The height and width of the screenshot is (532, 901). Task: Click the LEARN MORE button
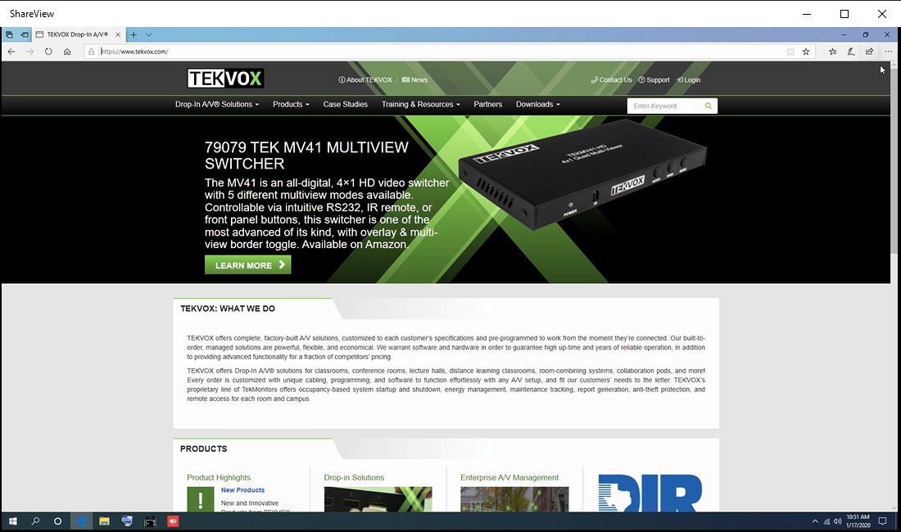coord(247,265)
